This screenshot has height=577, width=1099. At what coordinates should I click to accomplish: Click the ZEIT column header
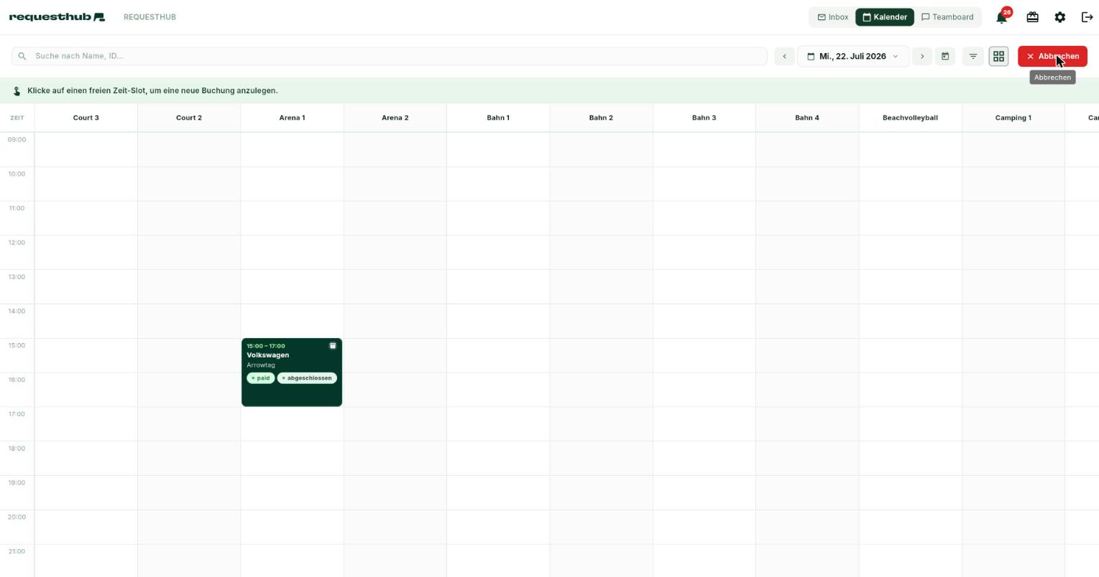(x=17, y=118)
